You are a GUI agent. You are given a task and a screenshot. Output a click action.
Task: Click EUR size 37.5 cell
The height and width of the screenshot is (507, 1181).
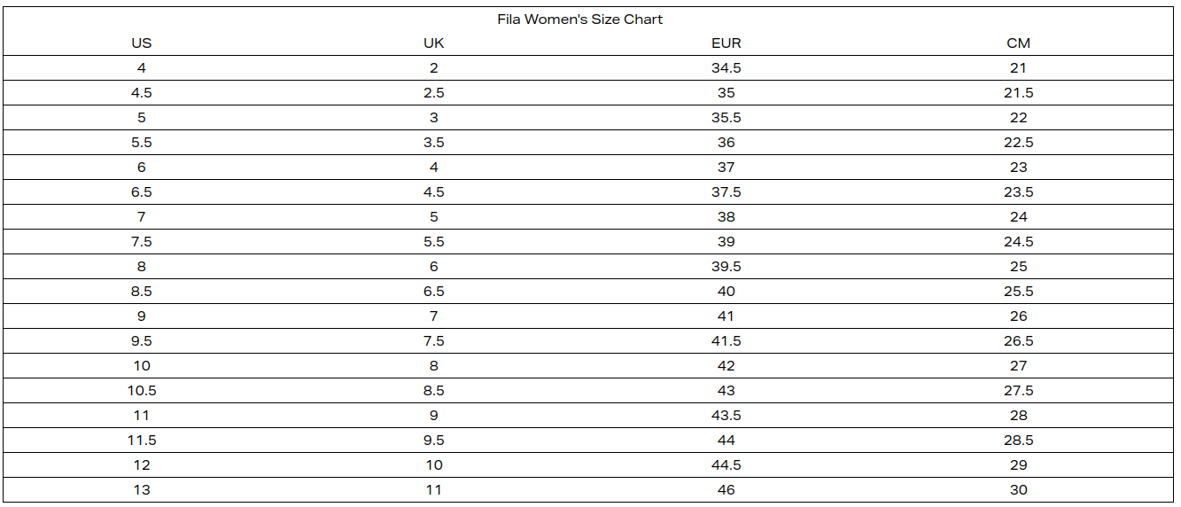pos(726,192)
